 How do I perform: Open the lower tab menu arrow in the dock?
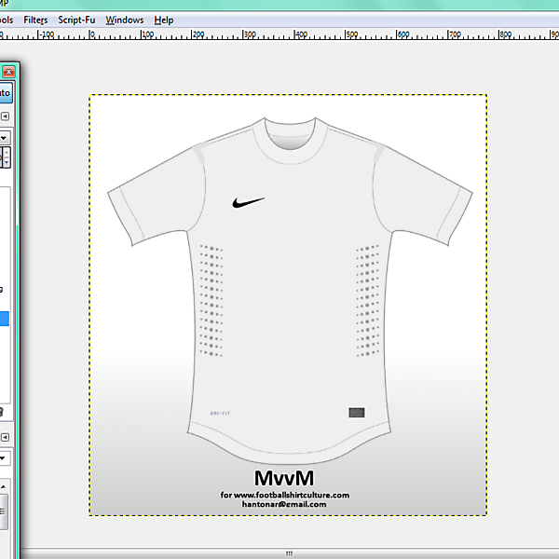(x=5, y=437)
